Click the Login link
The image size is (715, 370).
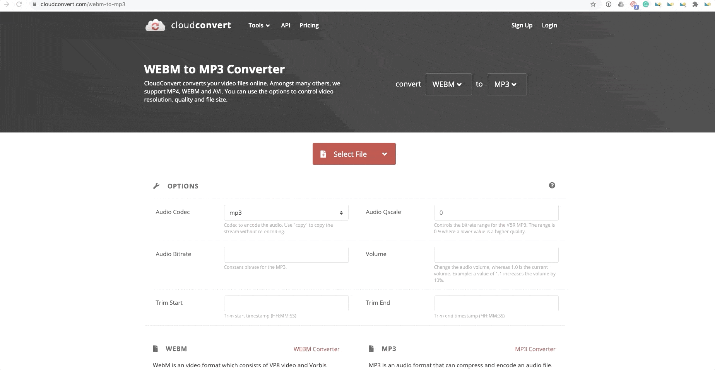(549, 25)
